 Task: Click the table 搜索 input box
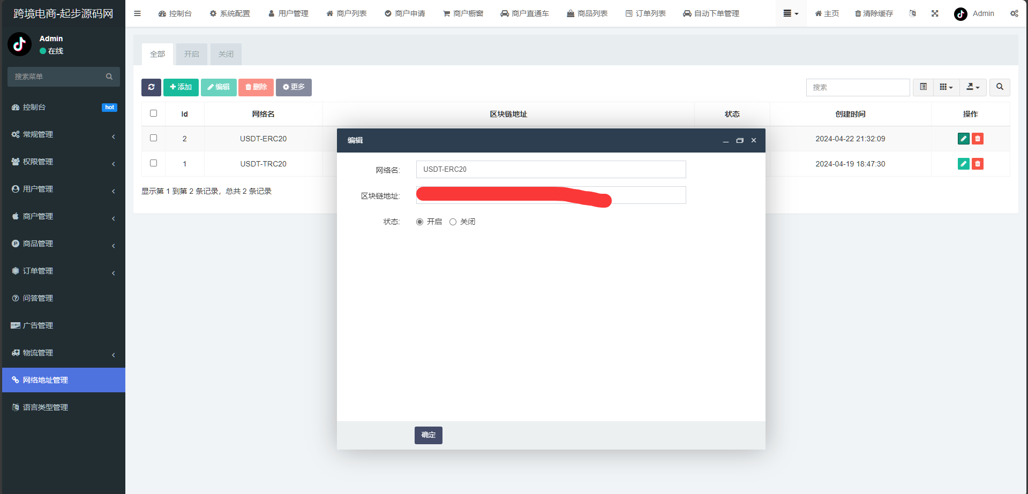click(858, 87)
